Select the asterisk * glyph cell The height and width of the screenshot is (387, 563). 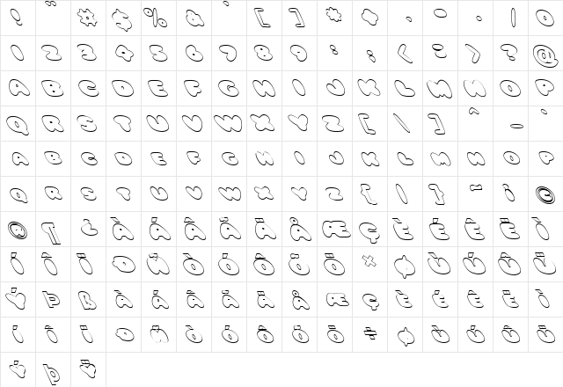point(334,18)
